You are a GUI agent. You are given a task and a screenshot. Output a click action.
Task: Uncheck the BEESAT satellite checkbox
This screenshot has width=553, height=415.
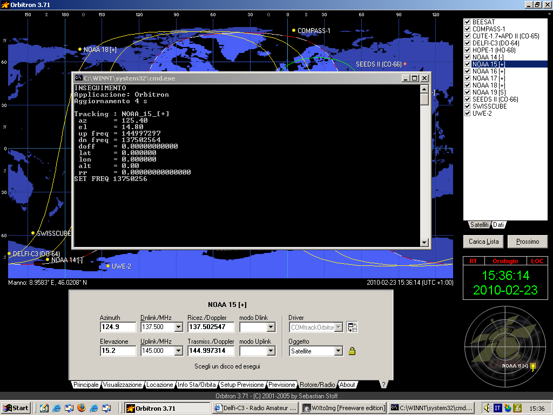467,22
